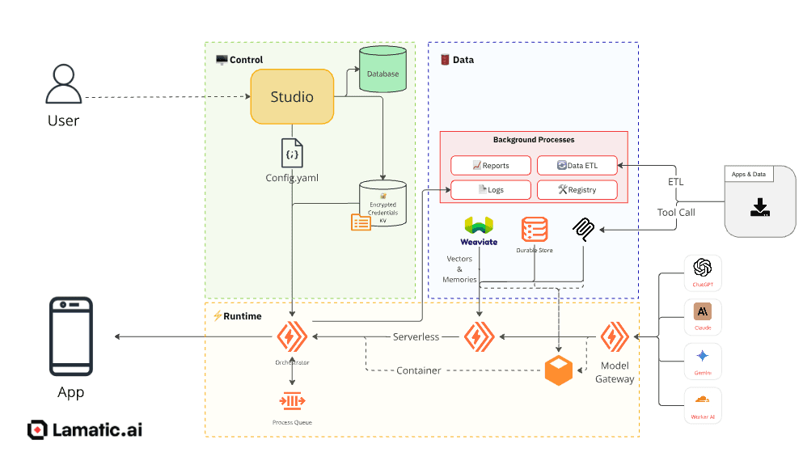Click the Apps & Data tab label

tap(749, 174)
